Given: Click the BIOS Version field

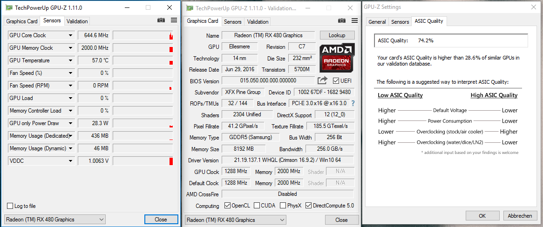Looking at the screenshot, I should coord(268,80).
